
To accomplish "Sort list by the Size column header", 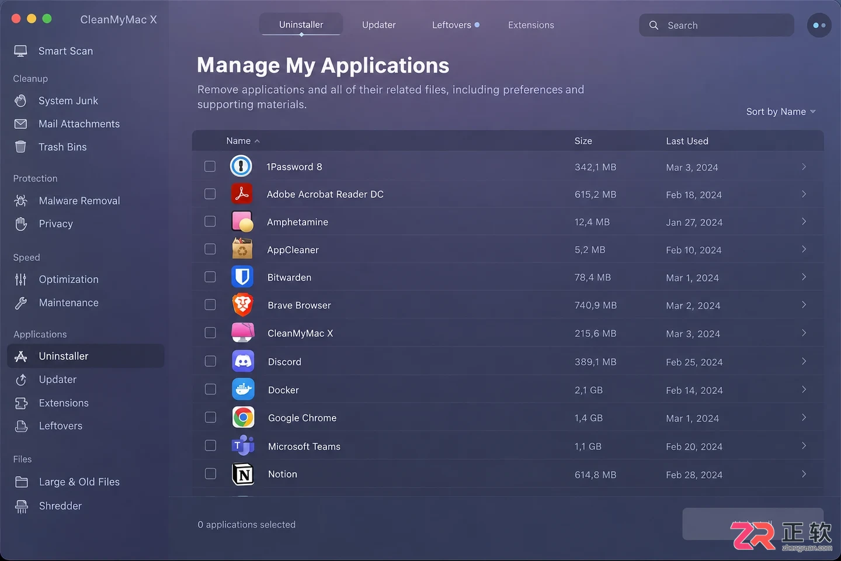I will tap(583, 141).
